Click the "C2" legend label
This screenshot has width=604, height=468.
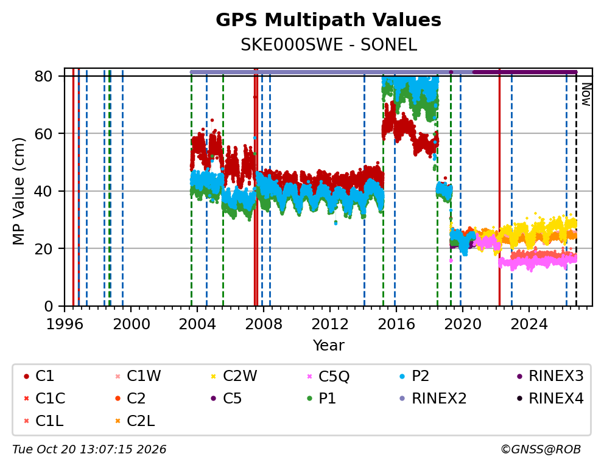click(x=136, y=399)
